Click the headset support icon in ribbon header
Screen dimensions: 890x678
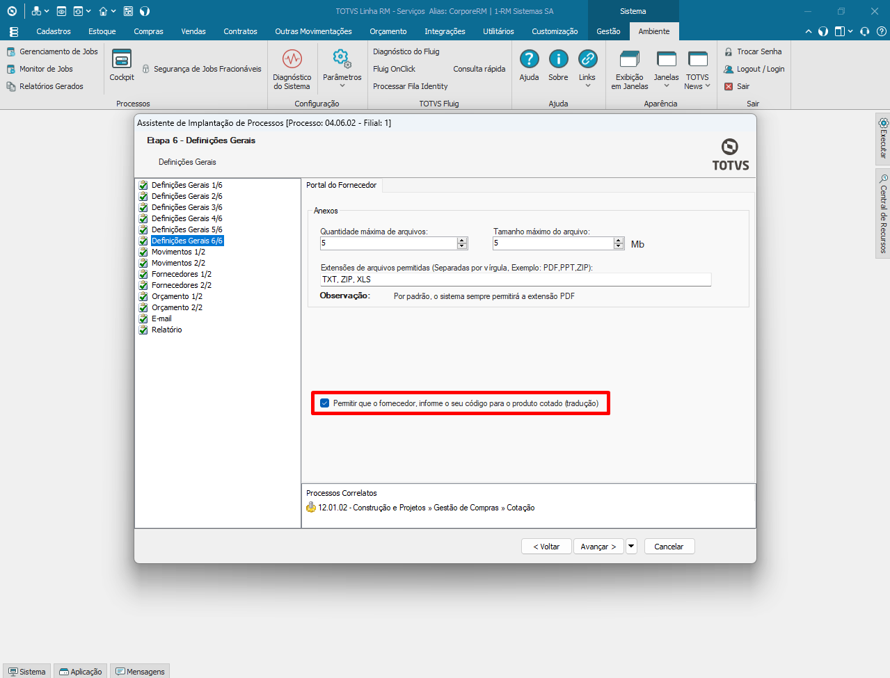point(865,31)
